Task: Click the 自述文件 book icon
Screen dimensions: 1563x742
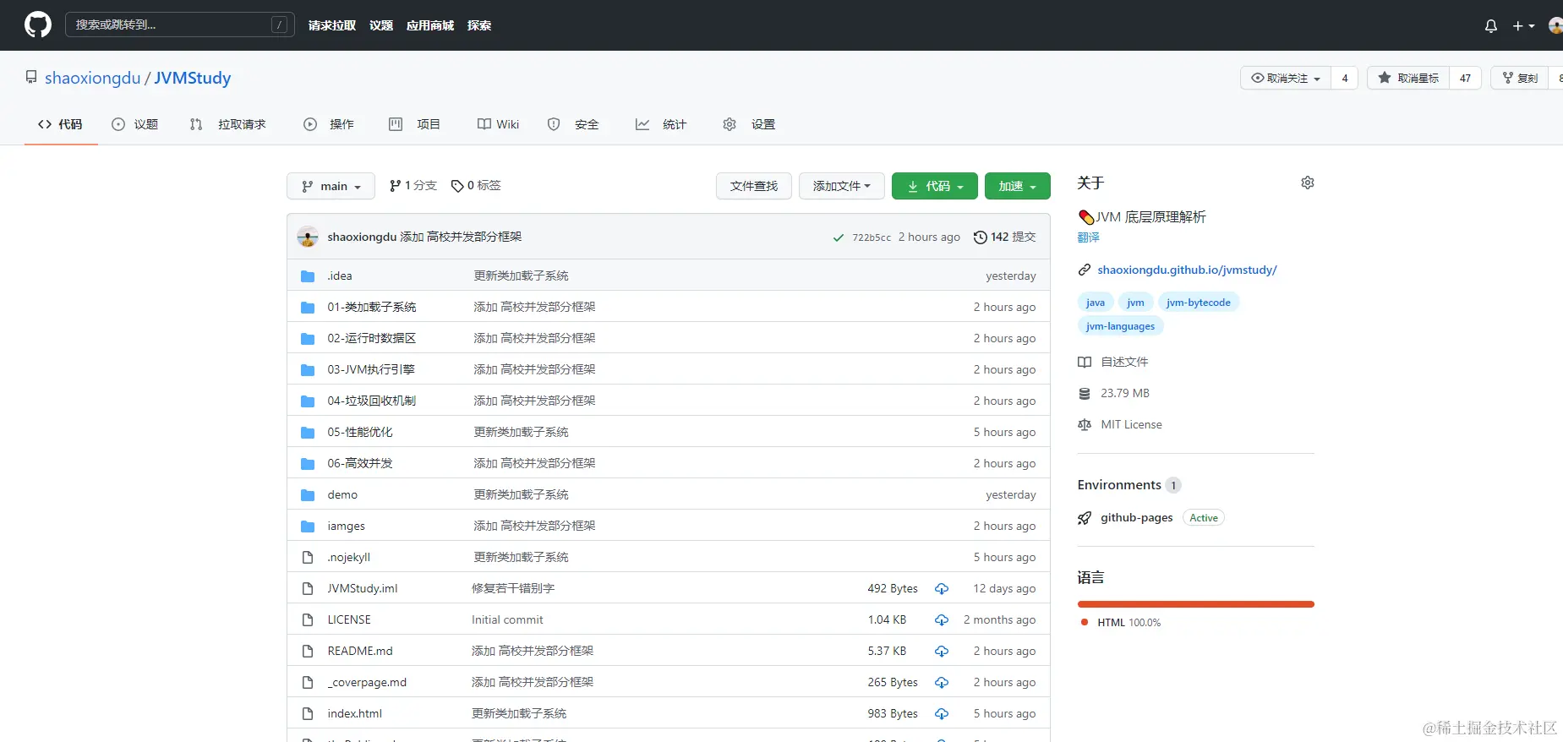Action: [x=1085, y=362]
